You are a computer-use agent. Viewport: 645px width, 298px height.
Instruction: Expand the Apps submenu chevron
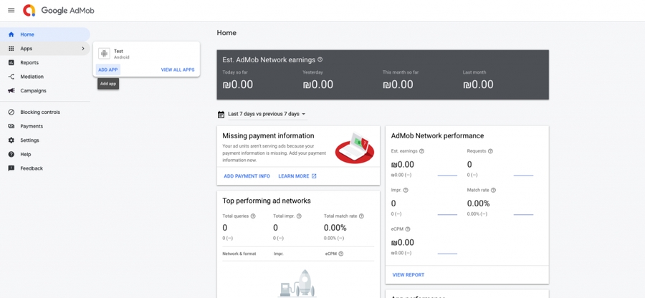pyautogui.click(x=83, y=49)
